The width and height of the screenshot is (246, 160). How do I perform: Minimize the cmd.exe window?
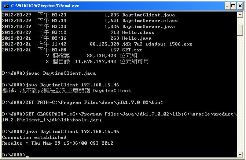[x=227, y=6]
